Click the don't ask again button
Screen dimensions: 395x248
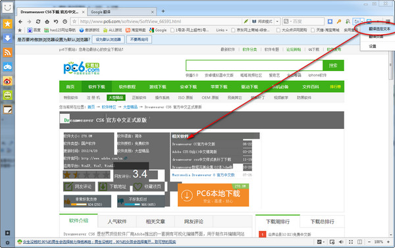pos(139,39)
